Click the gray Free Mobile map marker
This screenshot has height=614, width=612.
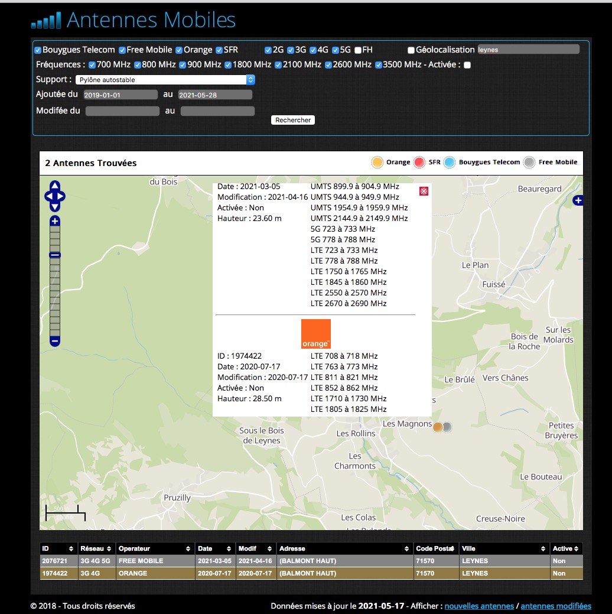447,427
